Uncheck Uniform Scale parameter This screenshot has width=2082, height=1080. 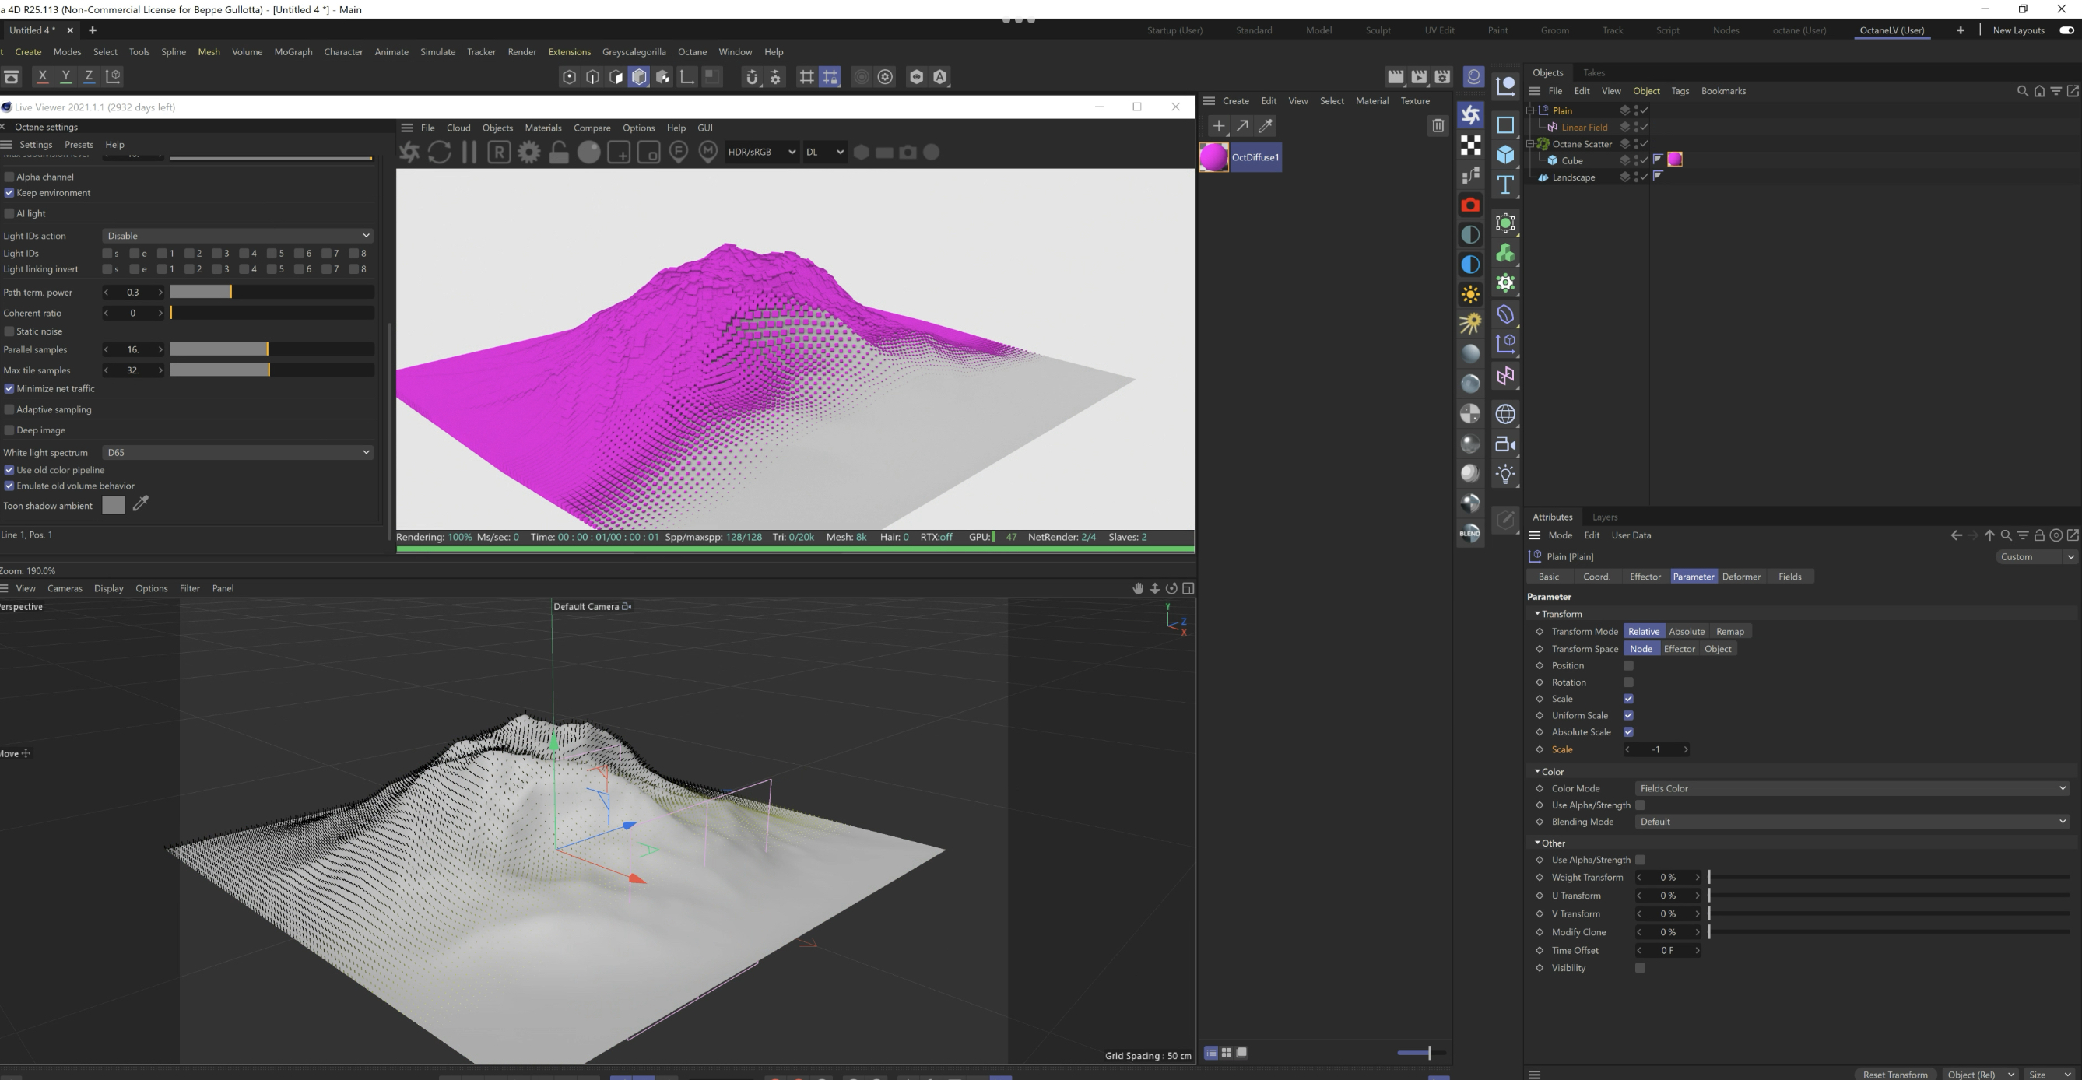pyautogui.click(x=1627, y=716)
